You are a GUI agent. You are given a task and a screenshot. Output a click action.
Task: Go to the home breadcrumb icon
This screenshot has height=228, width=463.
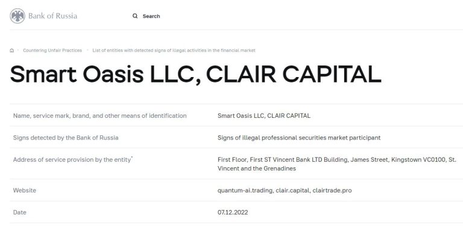tap(12, 51)
